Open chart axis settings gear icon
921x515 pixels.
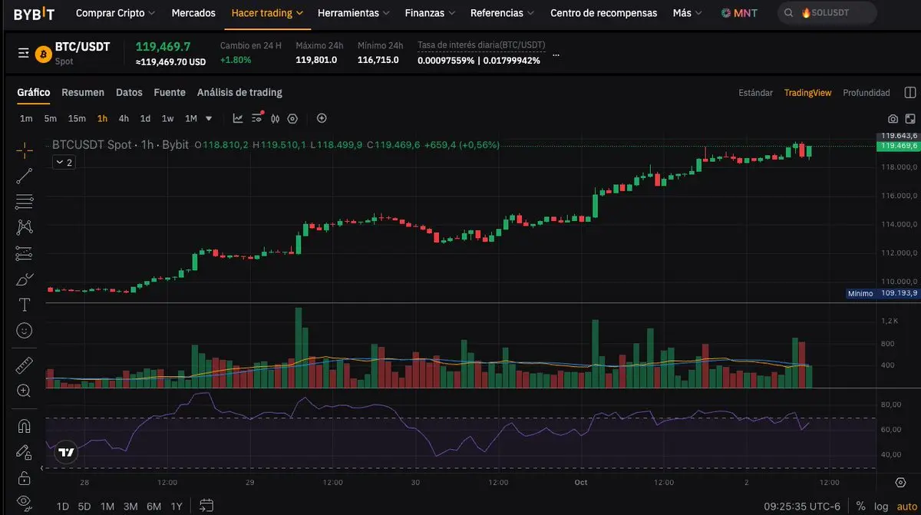point(901,482)
